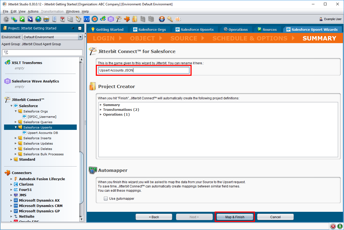Open the calendar schedule toolbar icon

(62, 19)
